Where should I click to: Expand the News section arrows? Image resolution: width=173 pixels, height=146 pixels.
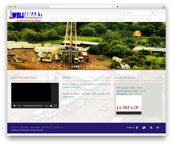[108, 78]
